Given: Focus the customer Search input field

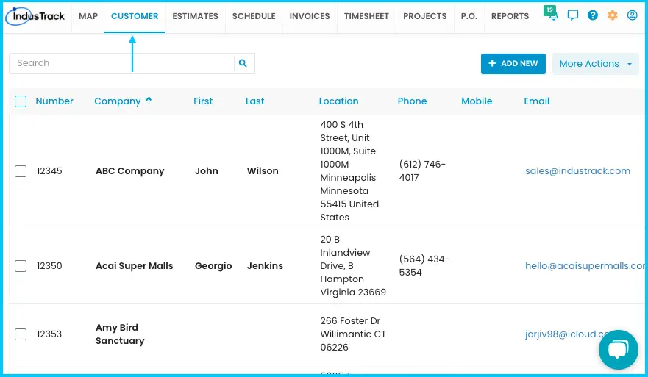Looking at the screenshot, I should tap(121, 63).
